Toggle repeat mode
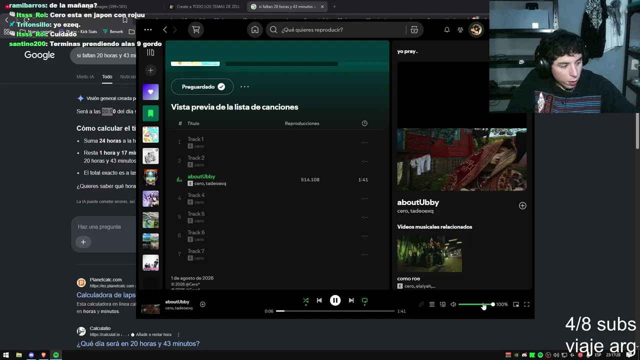640x360 pixels. pos(364,301)
